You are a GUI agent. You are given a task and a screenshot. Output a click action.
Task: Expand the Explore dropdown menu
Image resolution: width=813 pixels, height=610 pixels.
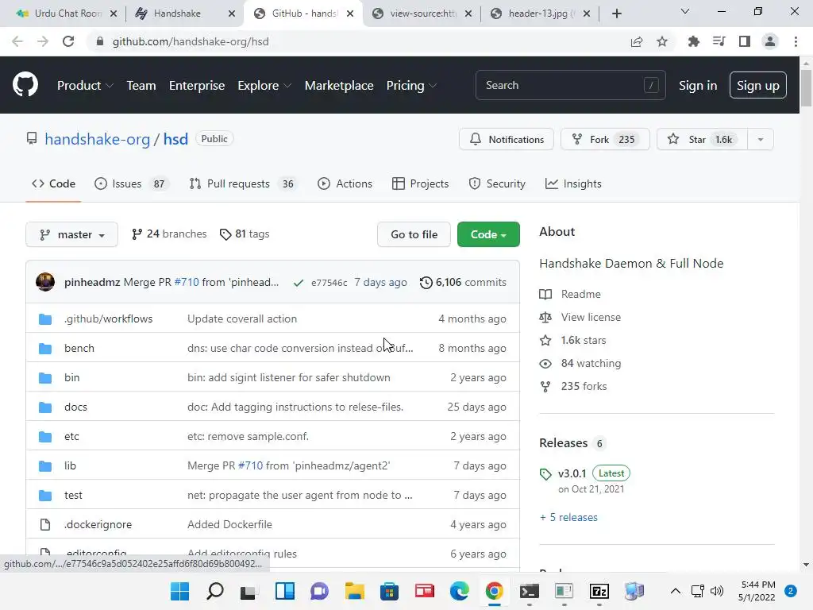264,86
